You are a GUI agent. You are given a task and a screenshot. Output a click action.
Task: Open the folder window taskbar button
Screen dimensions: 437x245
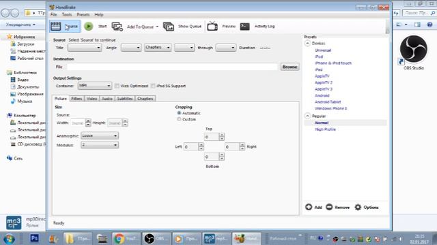click(77, 239)
